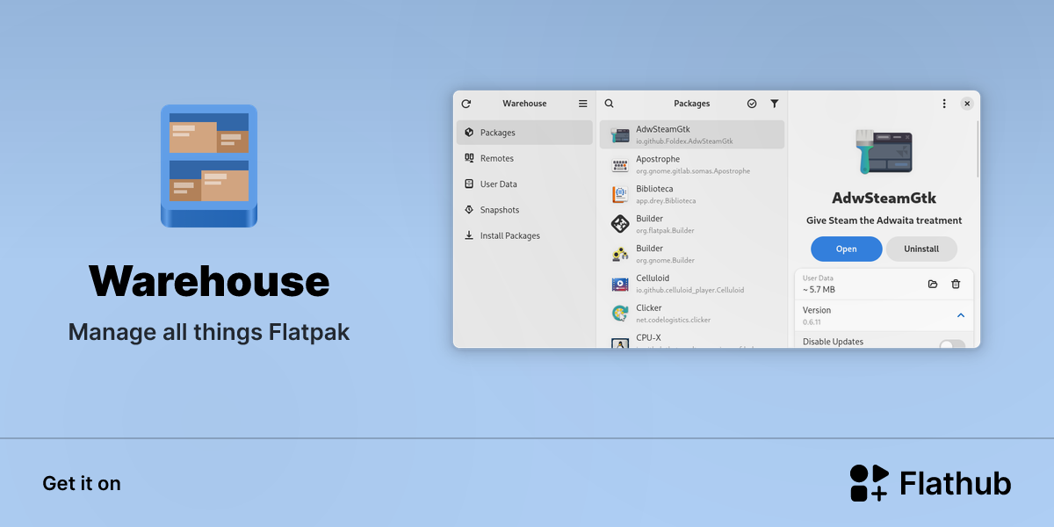The image size is (1054, 527).
Task: Click the Uninstall button
Action: click(x=921, y=249)
